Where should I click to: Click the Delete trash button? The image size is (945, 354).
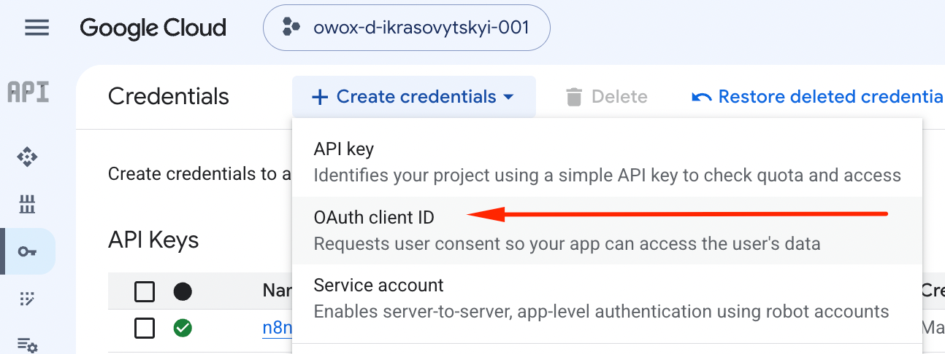[x=606, y=97]
